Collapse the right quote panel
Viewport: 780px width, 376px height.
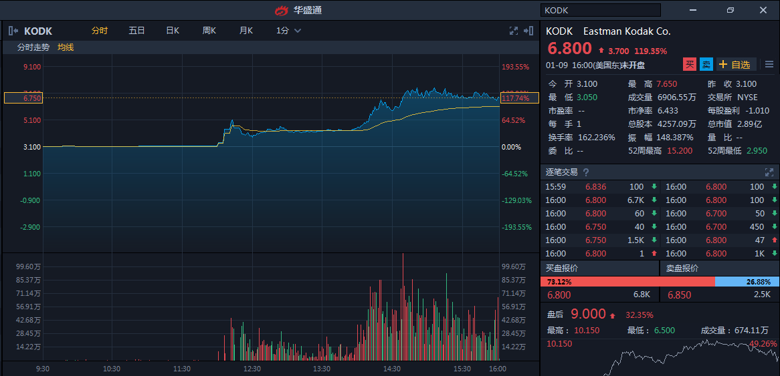[528, 31]
